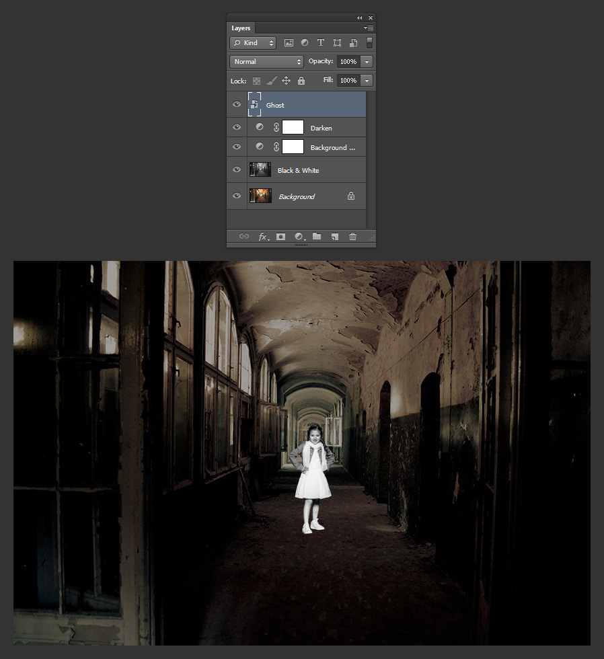Click the Fill 100% value field
Screen dimensions: 604x659
click(x=348, y=80)
